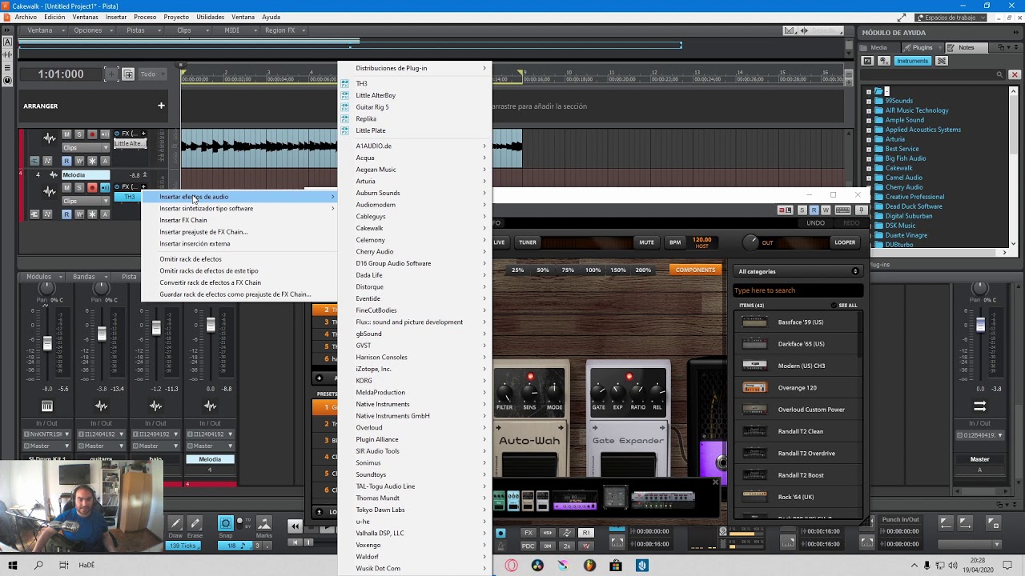Open Espacios de trabajo dropdown
The image size is (1025, 576).
point(951,17)
